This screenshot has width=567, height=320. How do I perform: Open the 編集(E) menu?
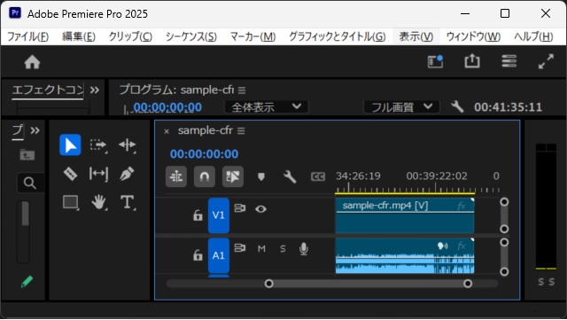79,36
